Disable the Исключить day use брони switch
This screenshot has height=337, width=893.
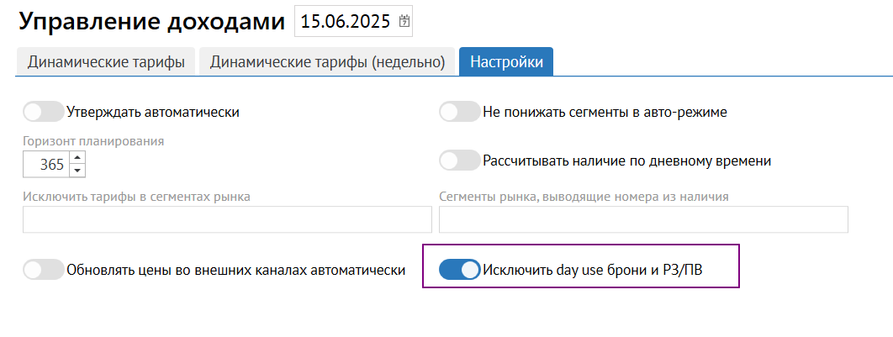[460, 270]
